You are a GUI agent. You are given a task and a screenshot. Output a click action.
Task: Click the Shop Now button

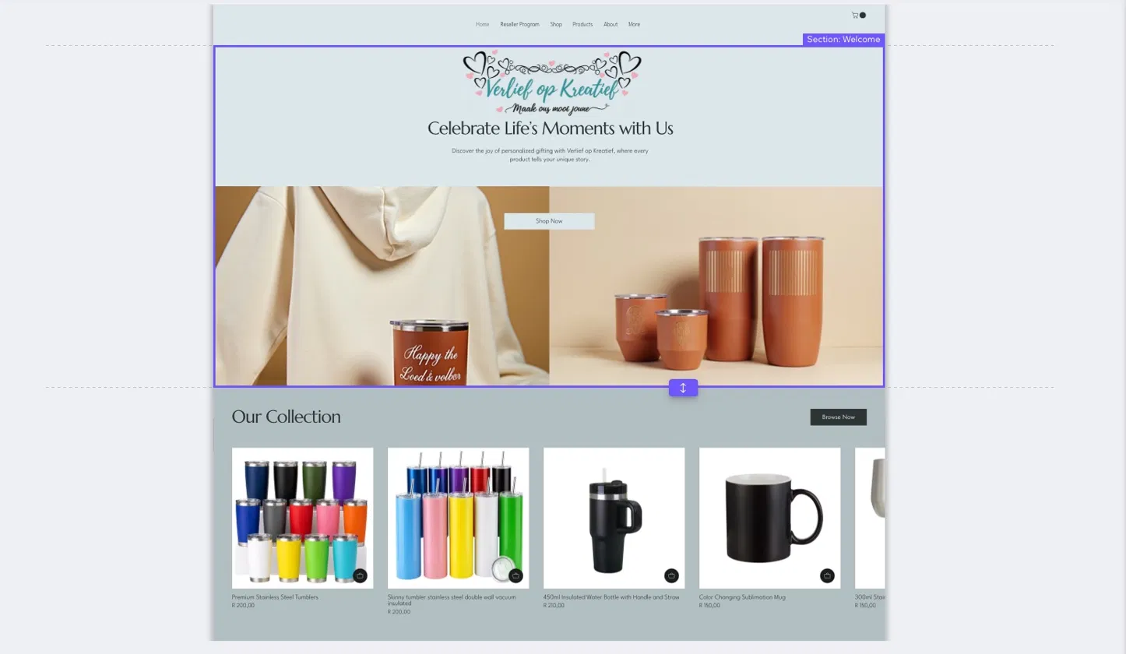coord(549,221)
